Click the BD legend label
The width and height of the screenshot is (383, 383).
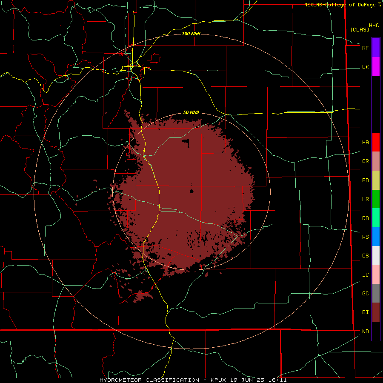(365, 180)
